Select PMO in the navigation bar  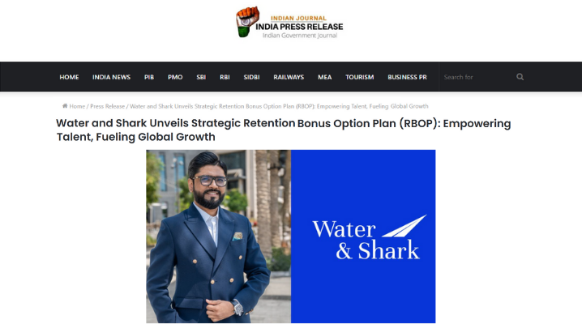175,77
